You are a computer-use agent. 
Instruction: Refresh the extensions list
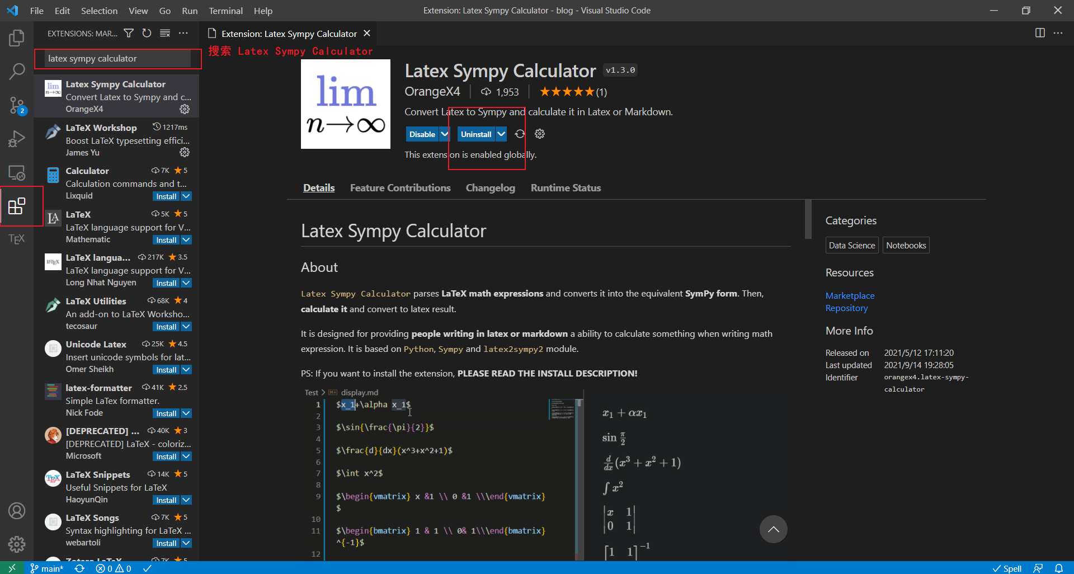[147, 33]
